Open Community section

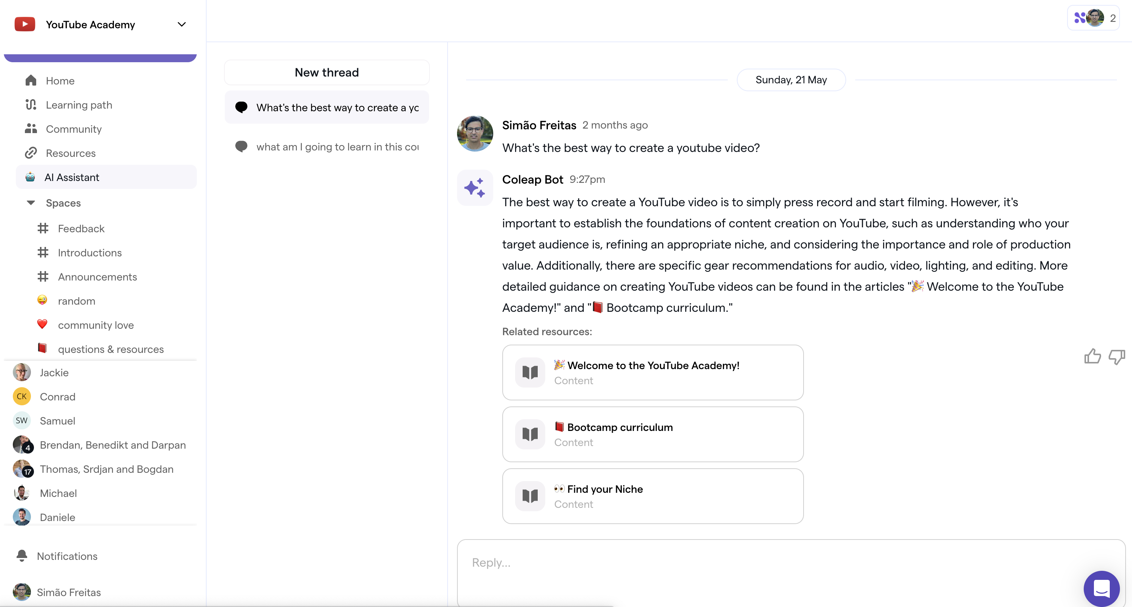106,129
